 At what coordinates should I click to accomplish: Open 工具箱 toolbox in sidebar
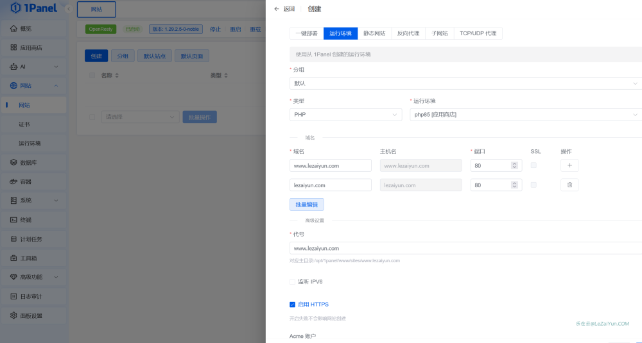coord(33,258)
